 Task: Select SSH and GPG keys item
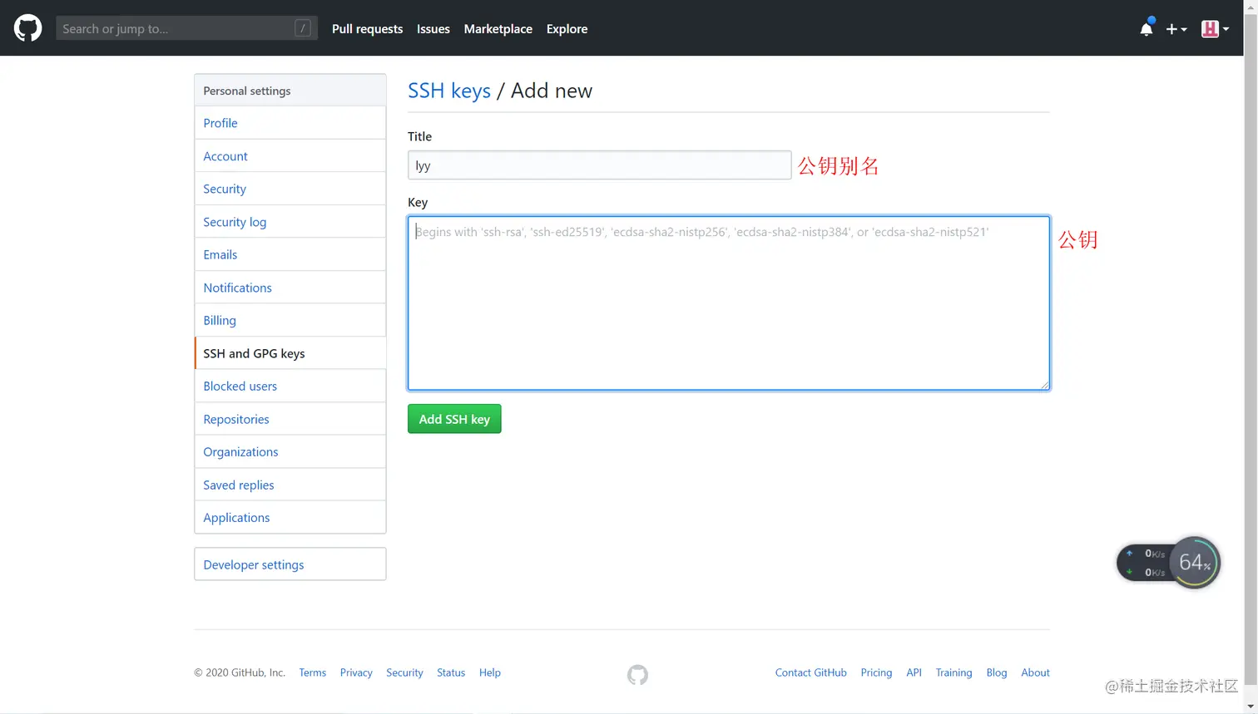click(290, 353)
